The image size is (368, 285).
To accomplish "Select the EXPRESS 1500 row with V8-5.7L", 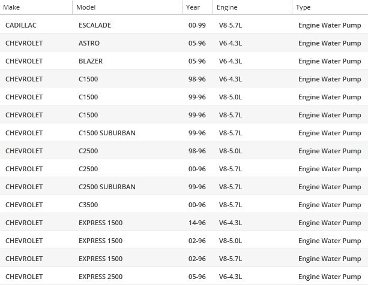I will click(x=100, y=259).
